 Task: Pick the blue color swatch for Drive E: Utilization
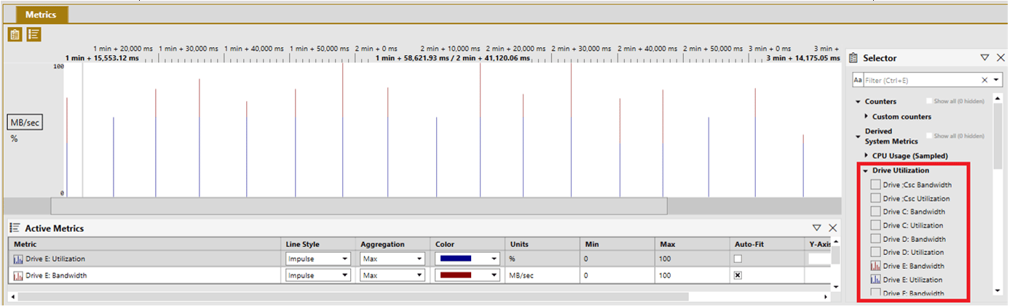(x=455, y=259)
